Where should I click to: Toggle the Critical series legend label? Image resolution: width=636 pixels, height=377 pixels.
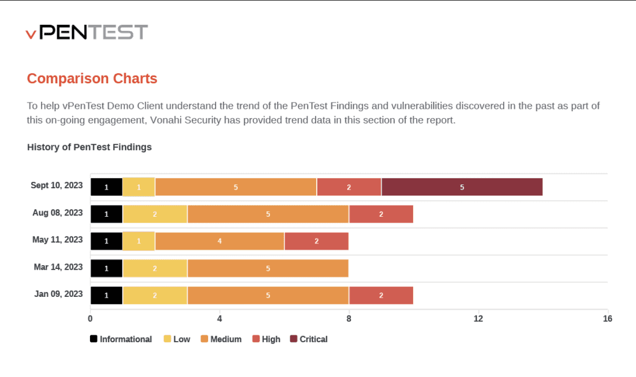(313, 339)
